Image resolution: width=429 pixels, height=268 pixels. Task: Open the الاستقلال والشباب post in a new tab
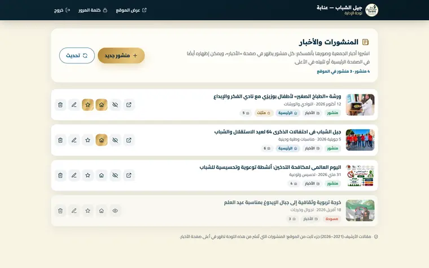tap(129, 140)
